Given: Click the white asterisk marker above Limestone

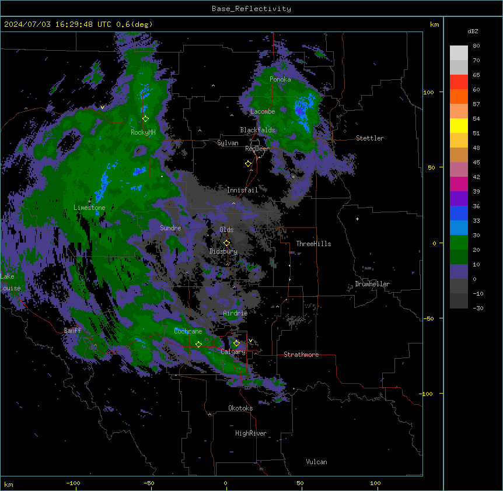Looking at the screenshot, I should pyautogui.click(x=89, y=202).
